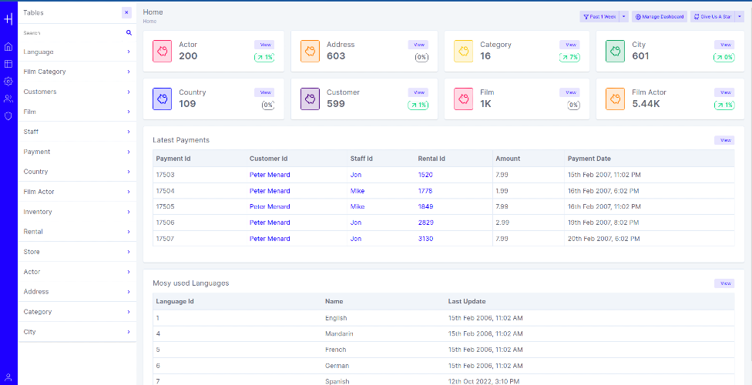Open user profile icon at bottom left
Viewport: 752px width, 385px height.
(x=8, y=377)
